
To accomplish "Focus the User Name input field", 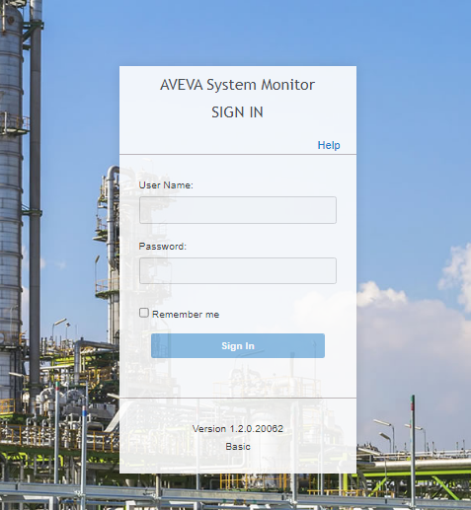I will (238, 210).
